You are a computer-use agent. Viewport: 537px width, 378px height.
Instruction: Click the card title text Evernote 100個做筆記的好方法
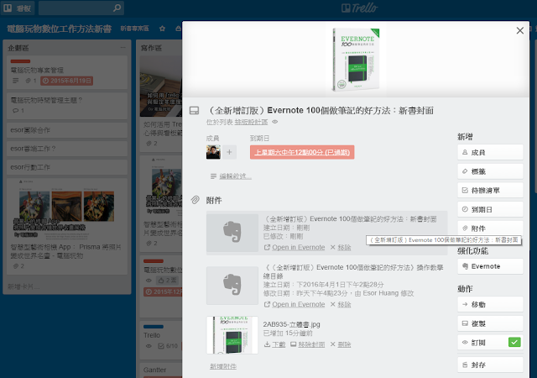(x=321, y=110)
